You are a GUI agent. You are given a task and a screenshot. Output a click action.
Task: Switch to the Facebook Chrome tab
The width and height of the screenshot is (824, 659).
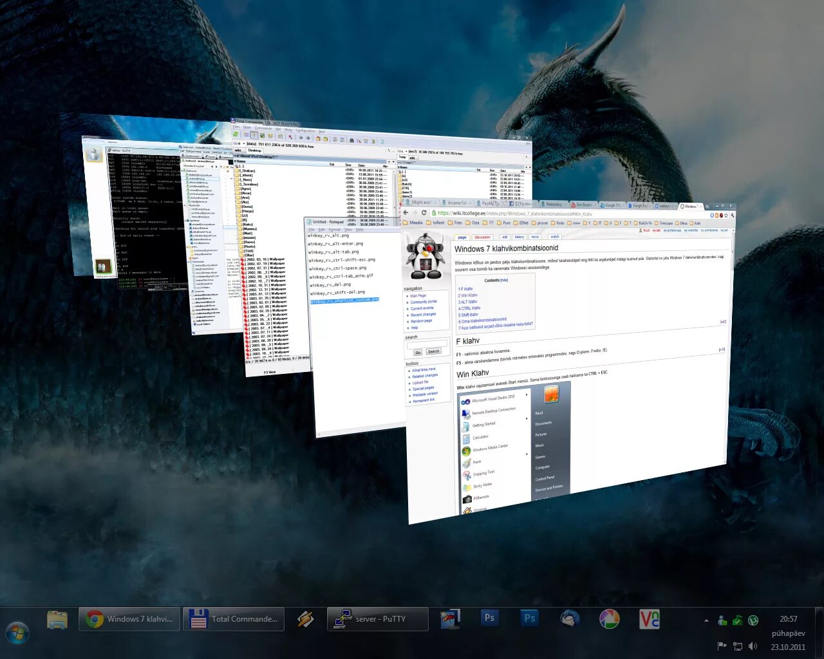pyautogui.click(x=521, y=204)
